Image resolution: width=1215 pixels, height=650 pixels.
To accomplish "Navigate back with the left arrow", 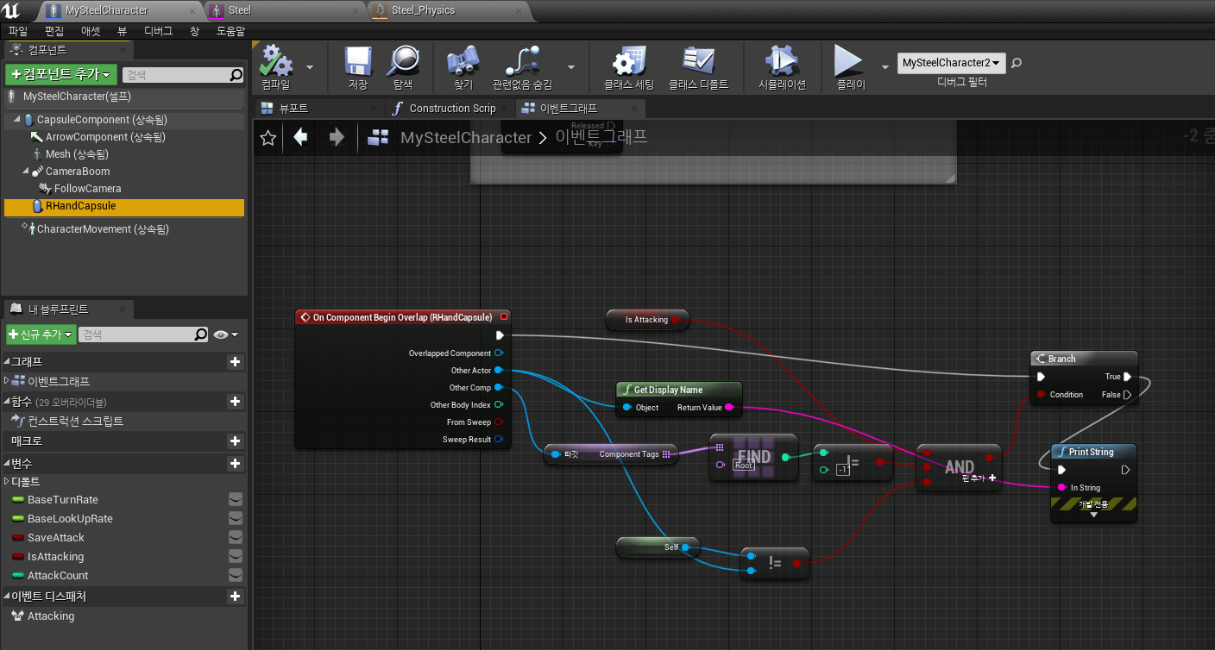I will (x=300, y=137).
